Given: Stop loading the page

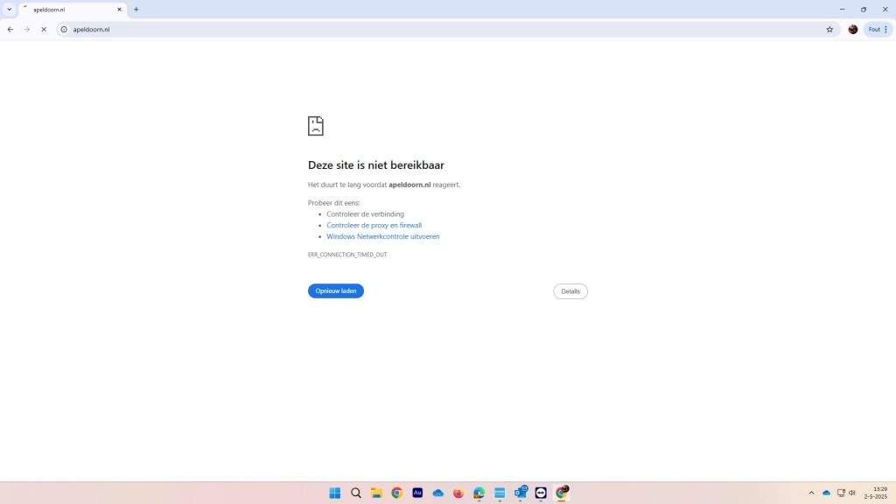Looking at the screenshot, I should click(x=44, y=29).
